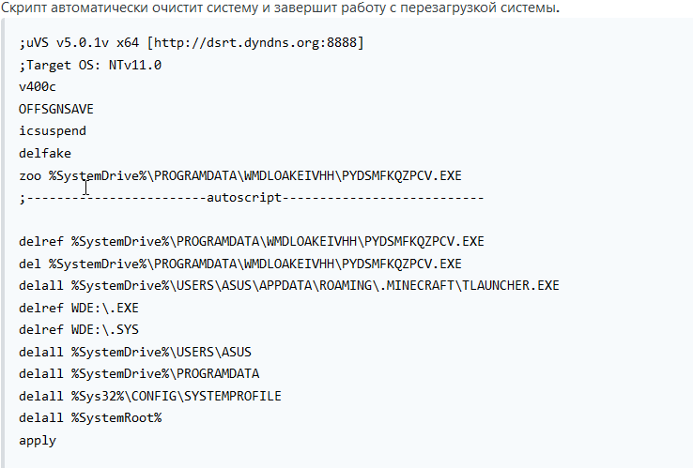Click the Russian description sentence above code
This screenshot has height=468, width=693.
(x=280, y=8)
